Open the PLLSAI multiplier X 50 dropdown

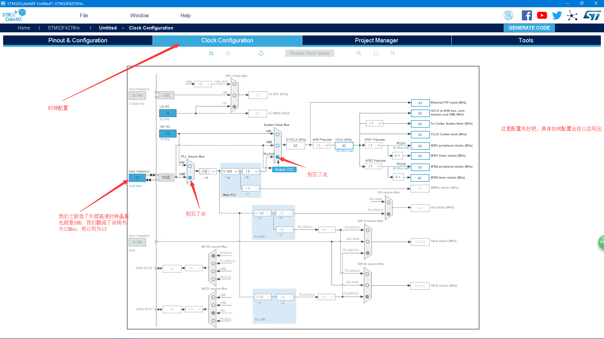click(262, 297)
